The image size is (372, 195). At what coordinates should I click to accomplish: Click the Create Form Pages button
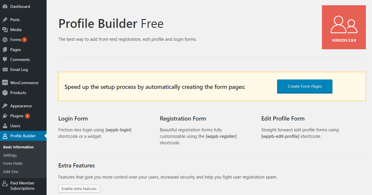(305, 86)
